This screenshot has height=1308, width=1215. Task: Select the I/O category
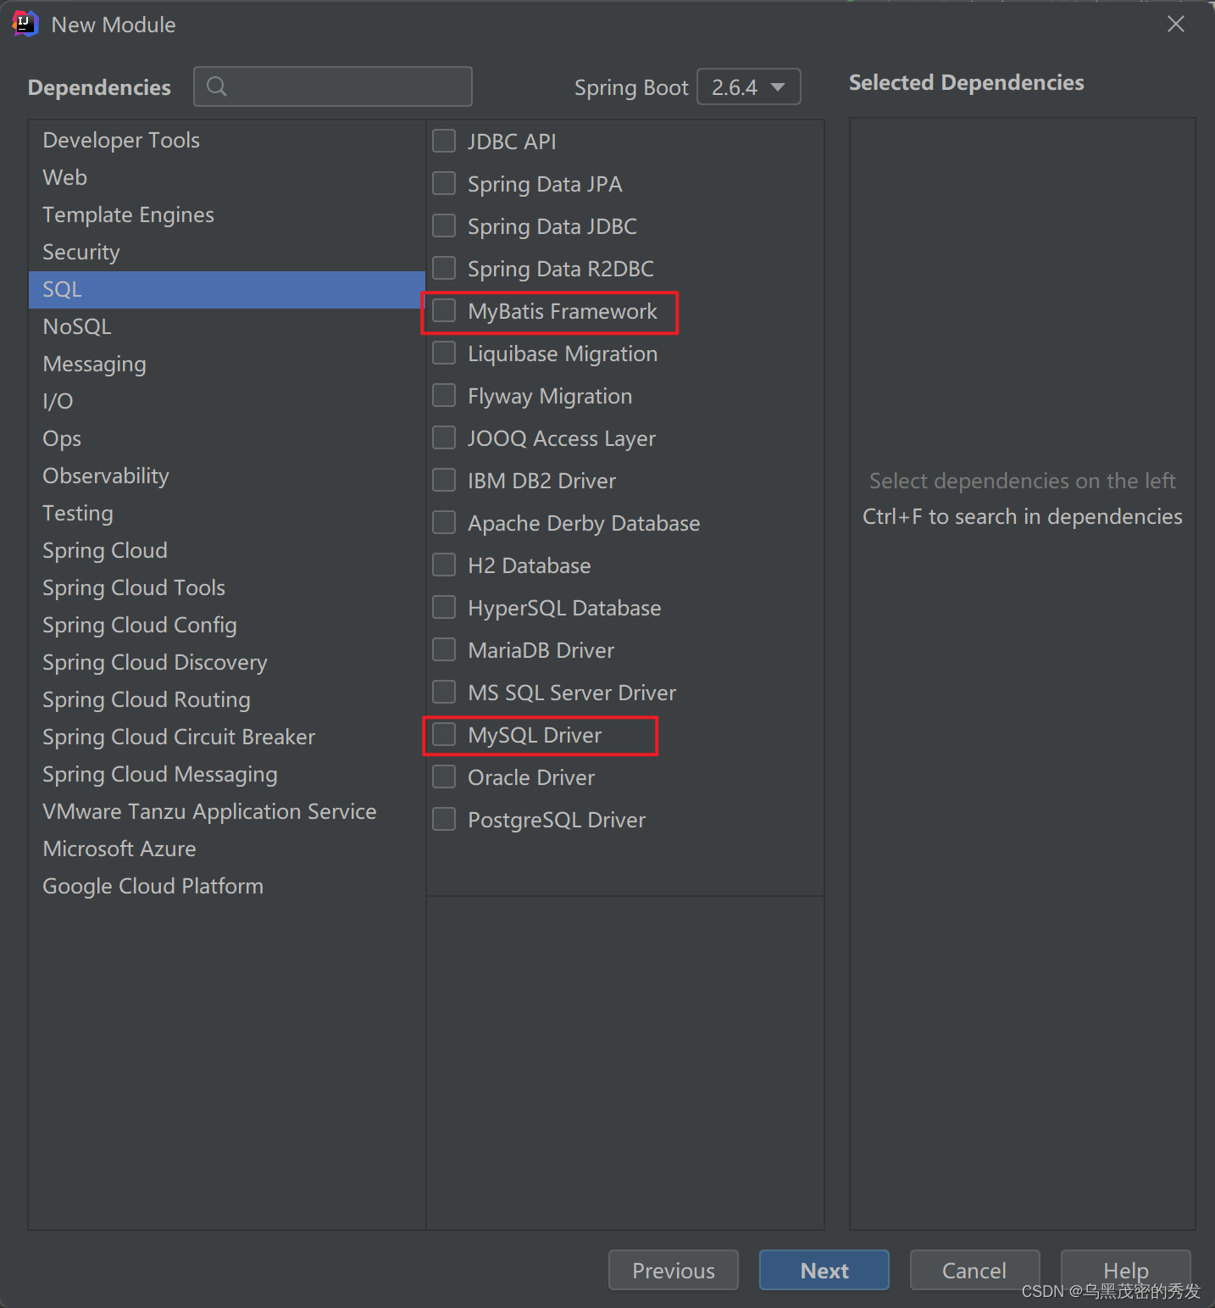click(227, 402)
